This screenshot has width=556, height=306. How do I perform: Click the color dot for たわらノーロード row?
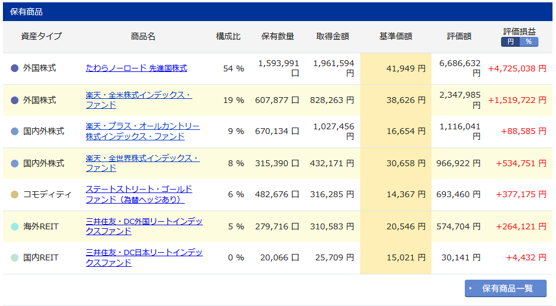coord(15,68)
